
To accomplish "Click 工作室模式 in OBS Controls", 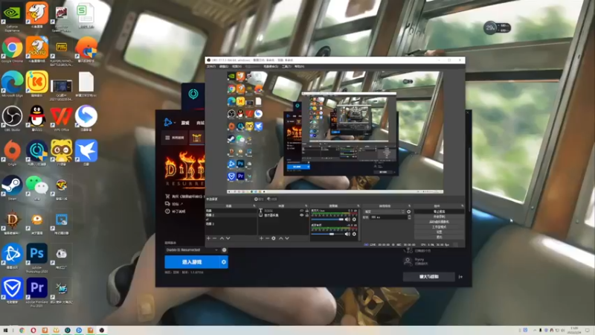I will click(x=440, y=227).
